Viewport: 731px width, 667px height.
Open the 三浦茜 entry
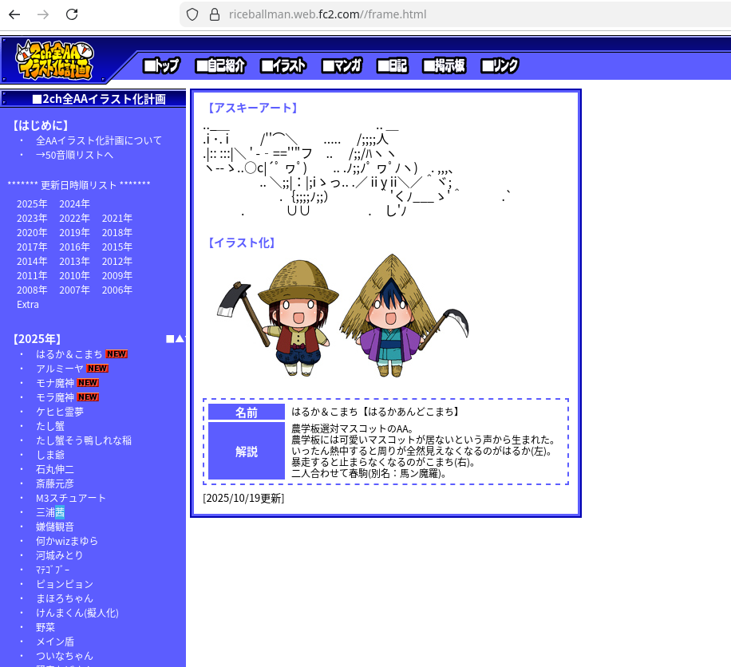click(x=50, y=512)
